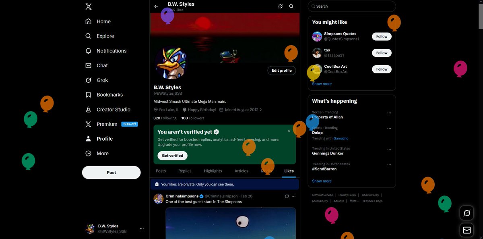Click the back arrow in profile header

pyautogui.click(x=156, y=6)
